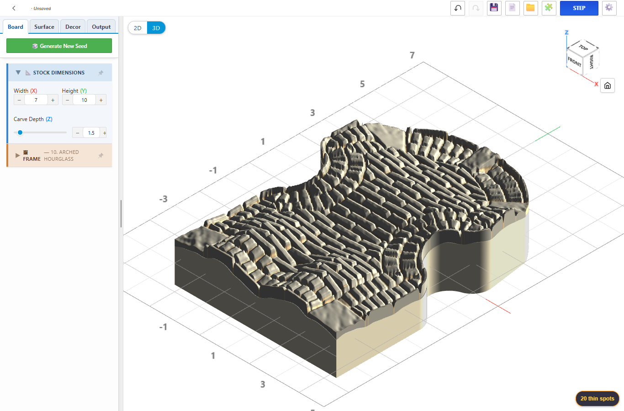Save the project with the floppy disk icon
The width and height of the screenshot is (624, 411).
click(x=494, y=8)
